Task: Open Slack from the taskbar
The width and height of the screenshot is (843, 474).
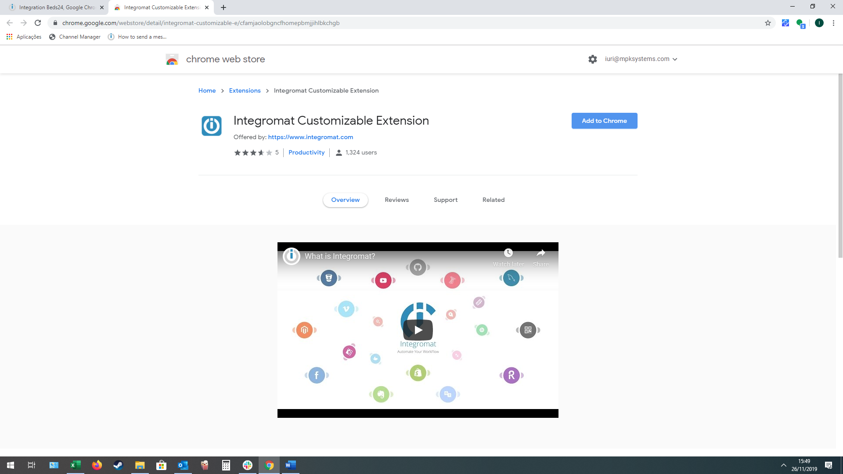Action: coord(248,465)
